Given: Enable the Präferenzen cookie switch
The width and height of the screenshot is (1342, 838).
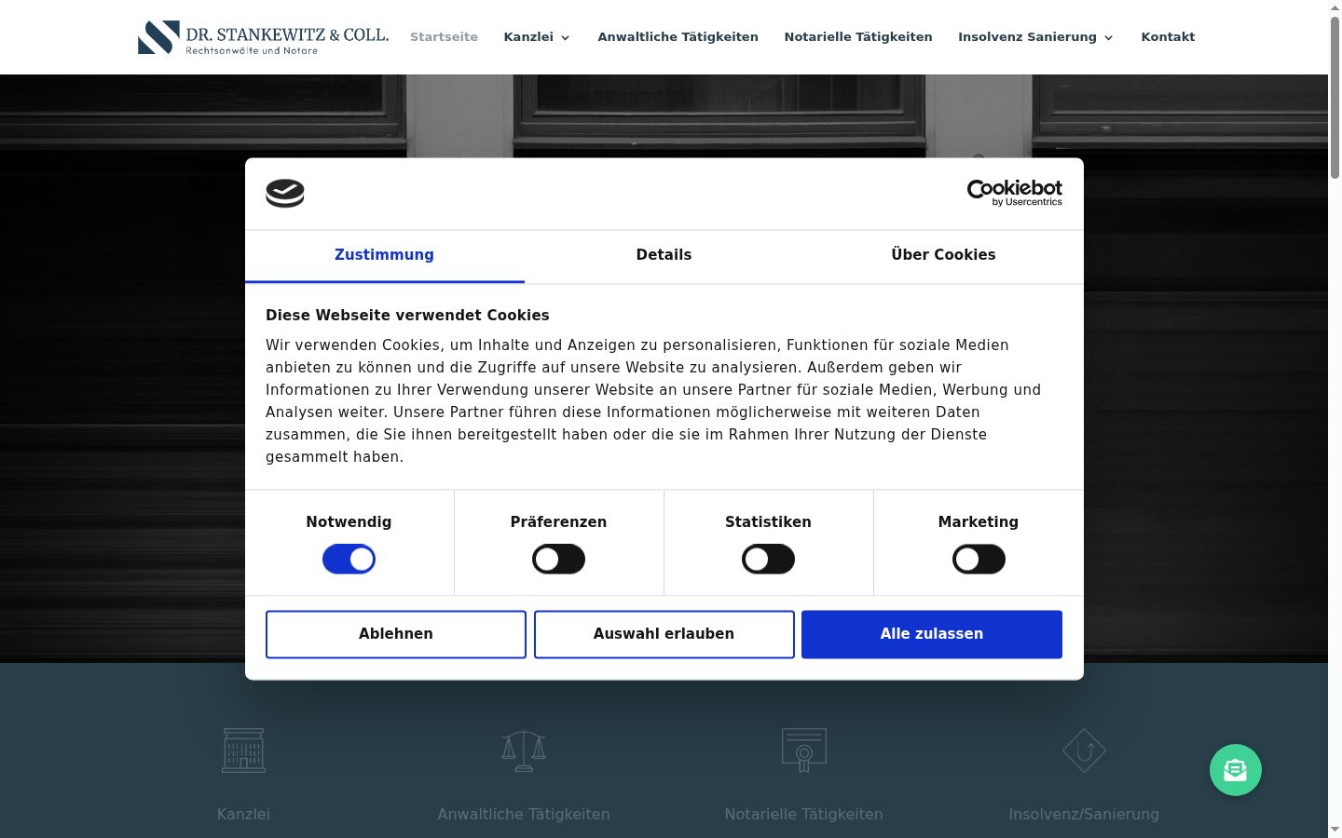Looking at the screenshot, I should (x=558, y=559).
